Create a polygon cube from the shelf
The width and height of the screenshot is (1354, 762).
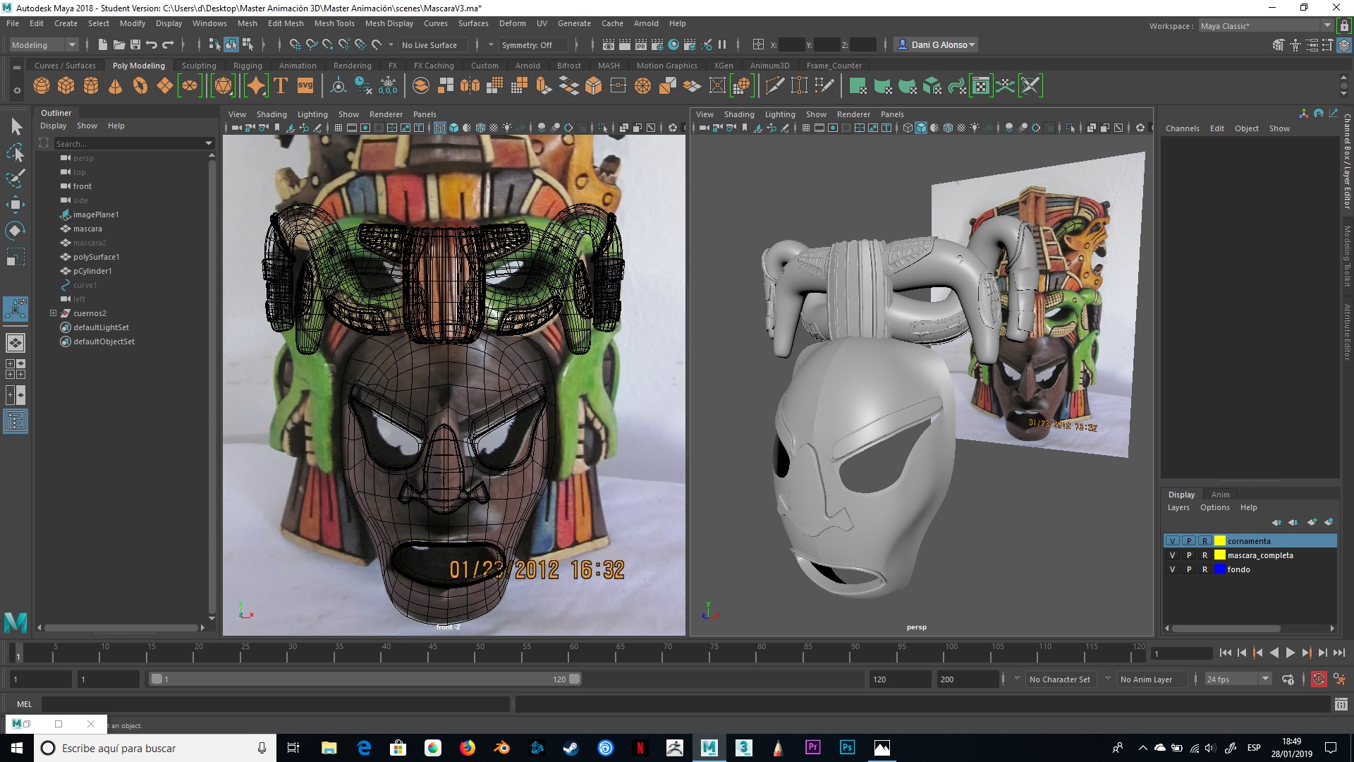click(x=66, y=86)
